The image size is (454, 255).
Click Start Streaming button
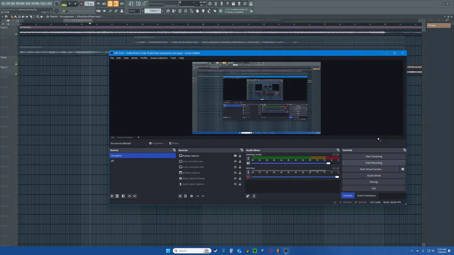[x=374, y=156]
